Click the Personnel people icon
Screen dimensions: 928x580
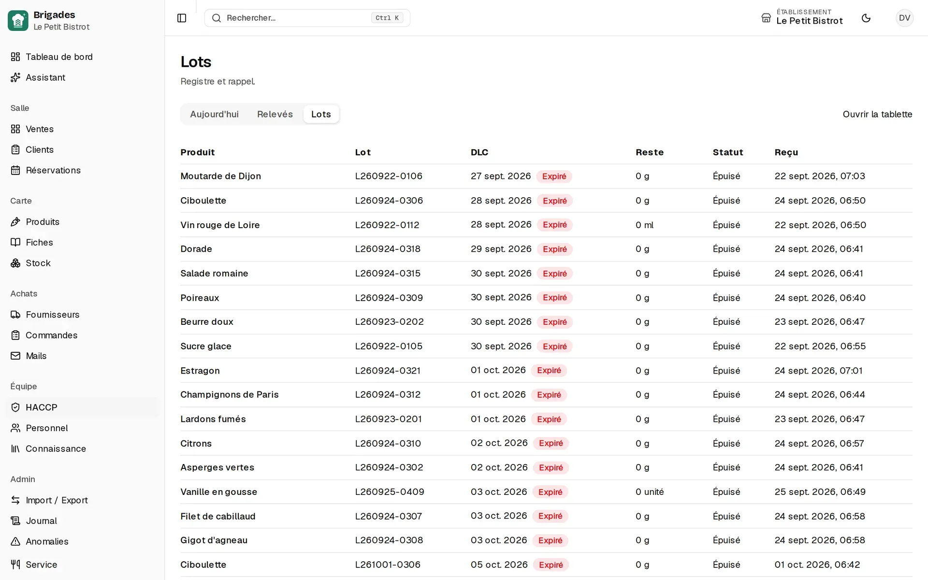coord(15,428)
